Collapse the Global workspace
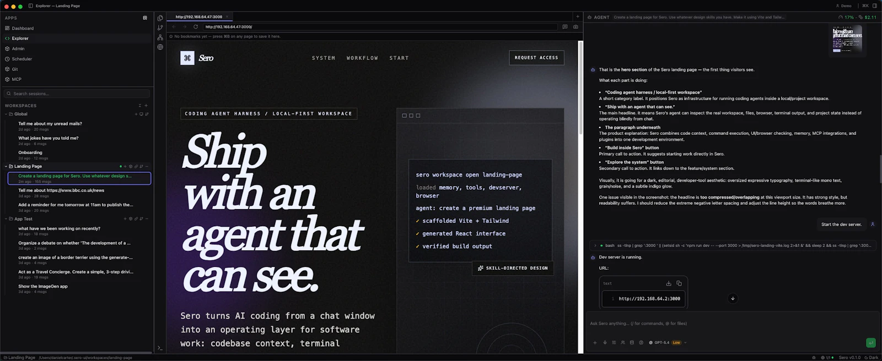 point(6,114)
